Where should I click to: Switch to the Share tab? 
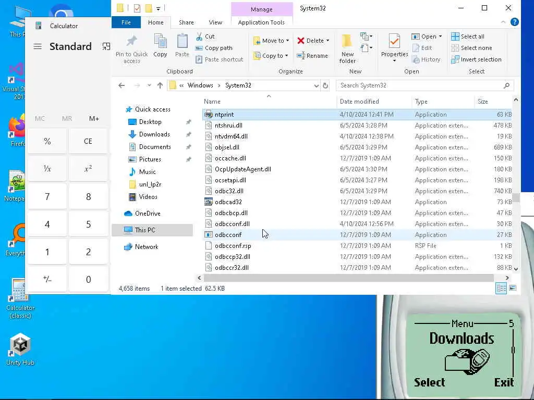tap(186, 22)
